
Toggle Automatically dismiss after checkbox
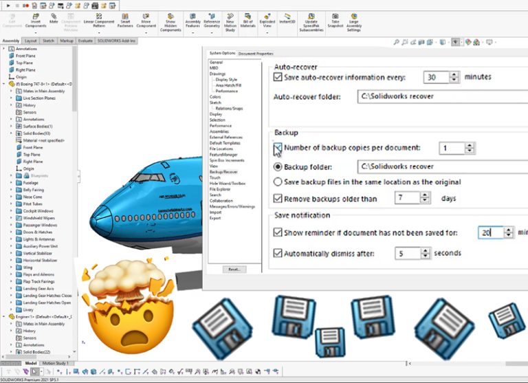pyautogui.click(x=278, y=253)
